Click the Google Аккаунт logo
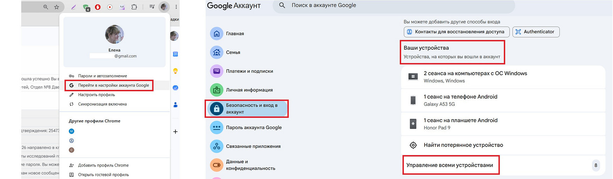 click(234, 6)
